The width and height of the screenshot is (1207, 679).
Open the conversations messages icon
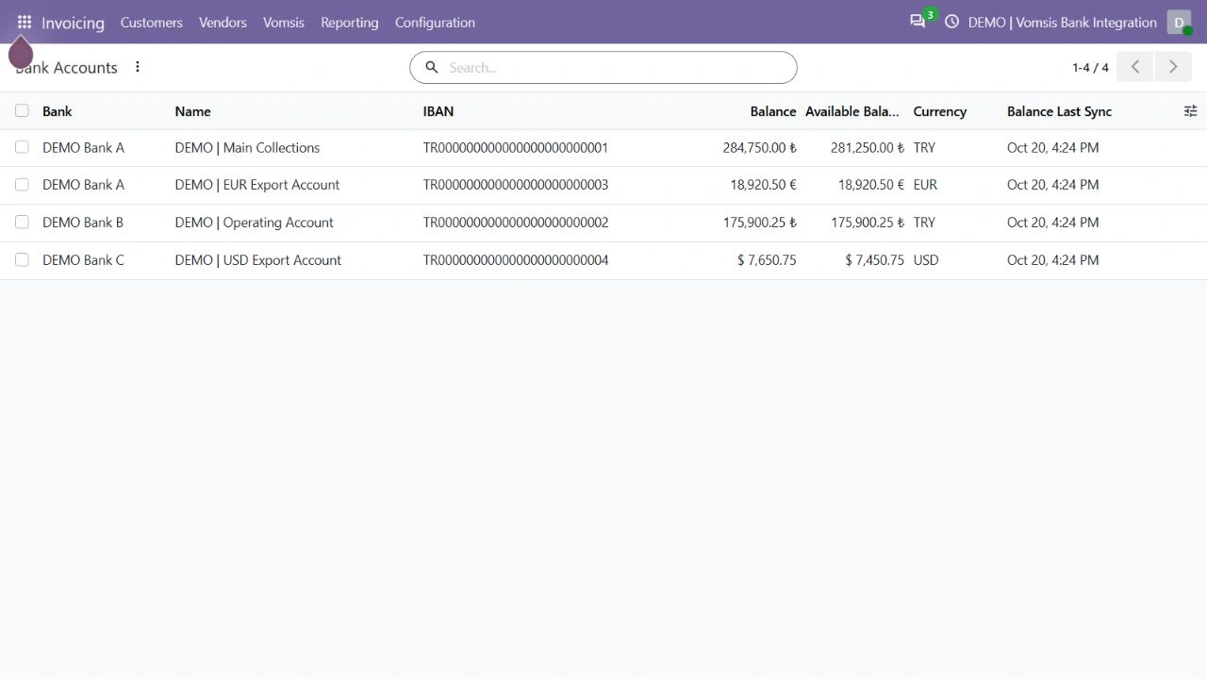coord(918,22)
